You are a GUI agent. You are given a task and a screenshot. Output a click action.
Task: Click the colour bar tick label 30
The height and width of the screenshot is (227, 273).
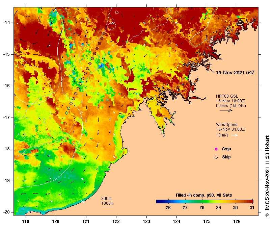236,208
